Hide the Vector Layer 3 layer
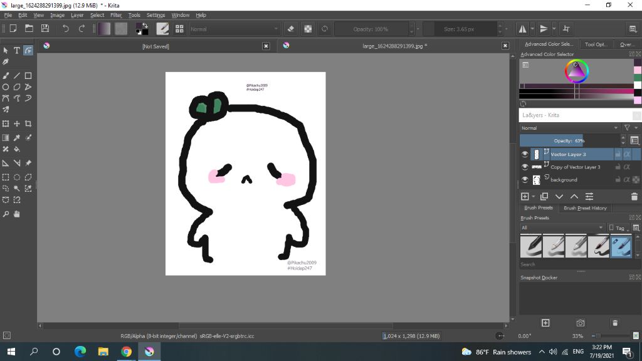 [525, 154]
